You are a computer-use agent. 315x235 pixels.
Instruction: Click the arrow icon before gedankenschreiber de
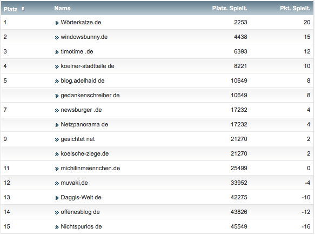[57, 96]
